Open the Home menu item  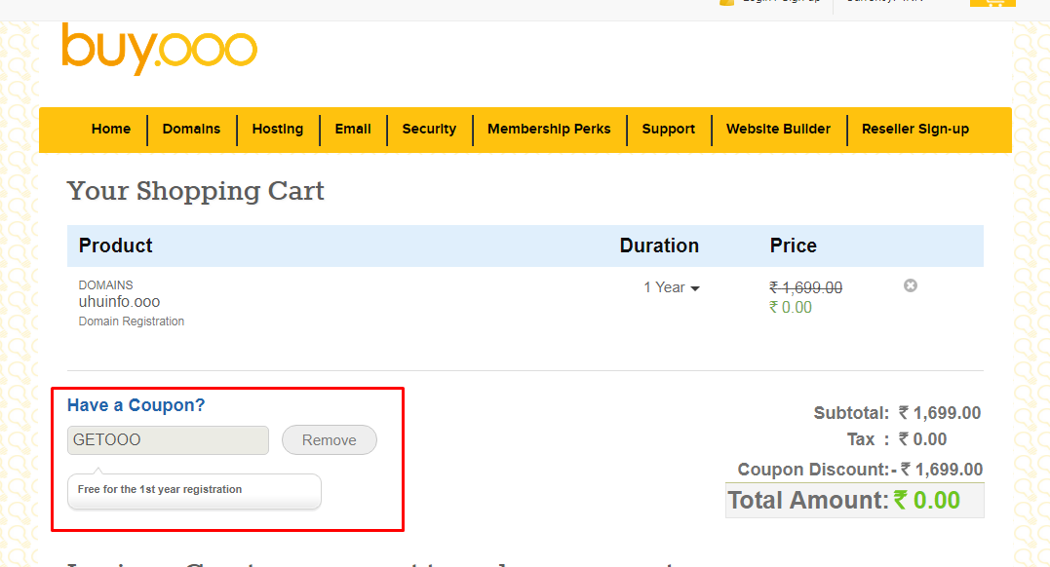pyautogui.click(x=111, y=130)
